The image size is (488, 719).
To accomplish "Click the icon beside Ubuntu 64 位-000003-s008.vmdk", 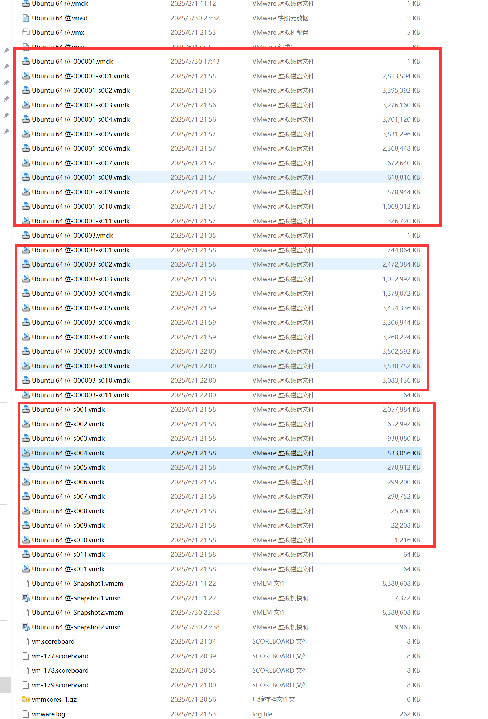I will tap(26, 351).
